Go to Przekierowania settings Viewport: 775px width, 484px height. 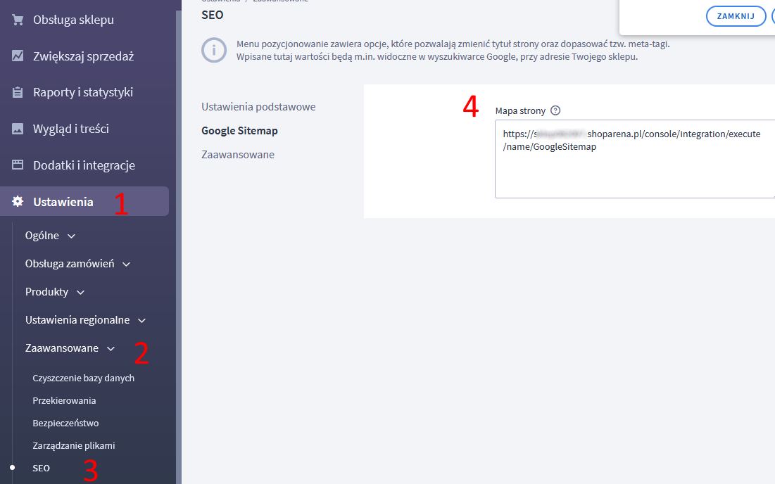pyautogui.click(x=64, y=401)
